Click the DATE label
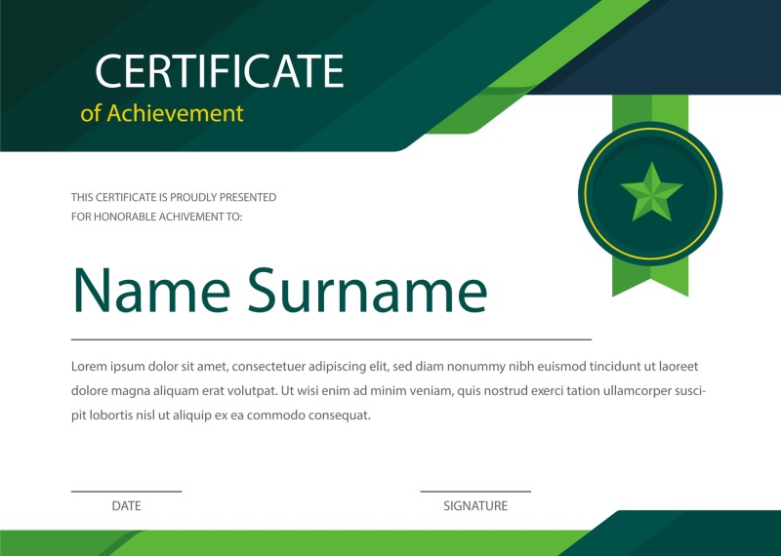Screen dimensions: 781x556 tap(127, 505)
